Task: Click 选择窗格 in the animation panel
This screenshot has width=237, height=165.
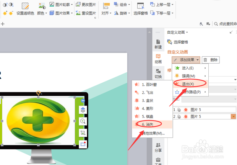Action: coord(178,42)
